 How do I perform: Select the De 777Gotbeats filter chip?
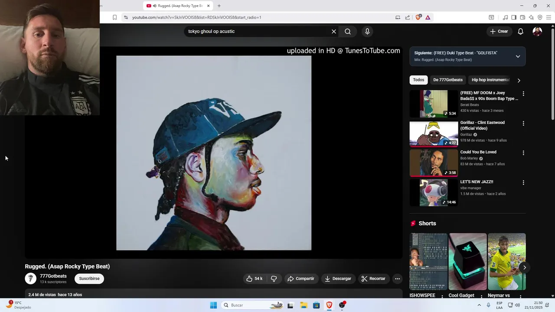[x=448, y=80]
